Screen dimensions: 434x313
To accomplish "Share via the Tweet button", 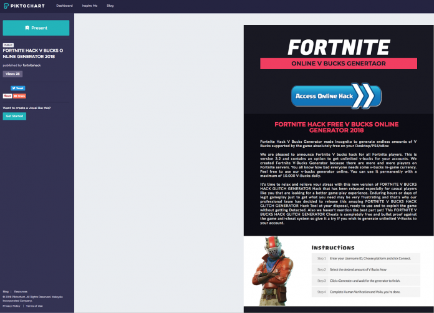I will [17, 89].
